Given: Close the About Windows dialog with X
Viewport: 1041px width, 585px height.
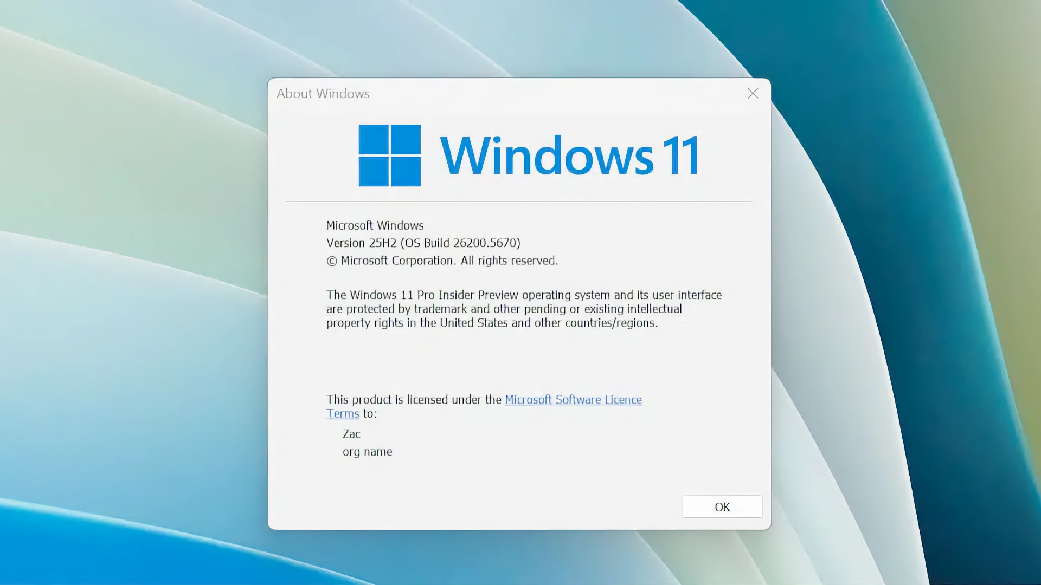Looking at the screenshot, I should pyautogui.click(x=753, y=94).
